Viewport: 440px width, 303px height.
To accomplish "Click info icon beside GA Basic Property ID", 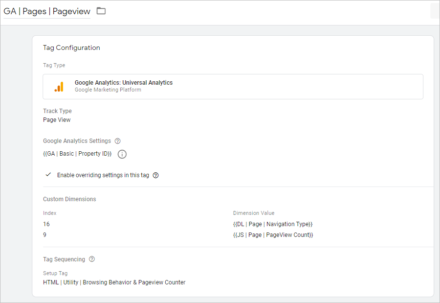I will 122,154.
